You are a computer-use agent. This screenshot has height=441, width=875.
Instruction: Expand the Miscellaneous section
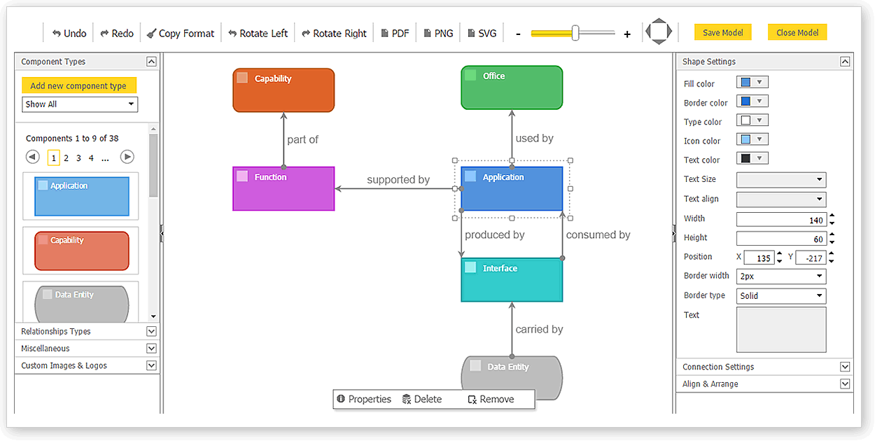(x=151, y=348)
